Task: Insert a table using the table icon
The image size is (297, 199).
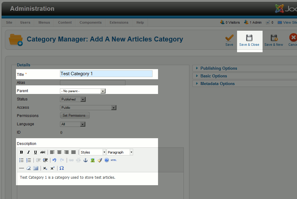Action: tap(36, 168)
